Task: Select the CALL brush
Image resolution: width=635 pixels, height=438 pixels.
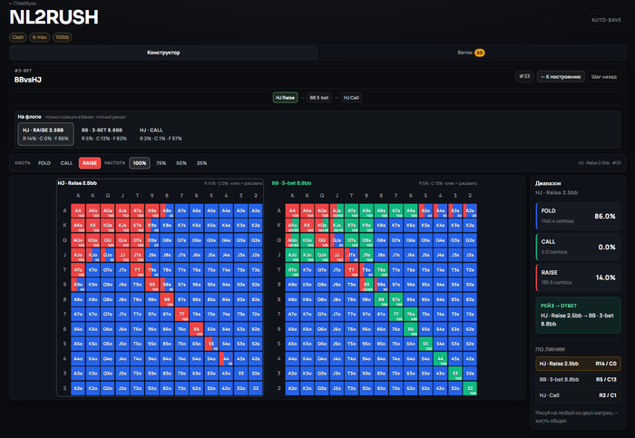Action: (66, 163)
